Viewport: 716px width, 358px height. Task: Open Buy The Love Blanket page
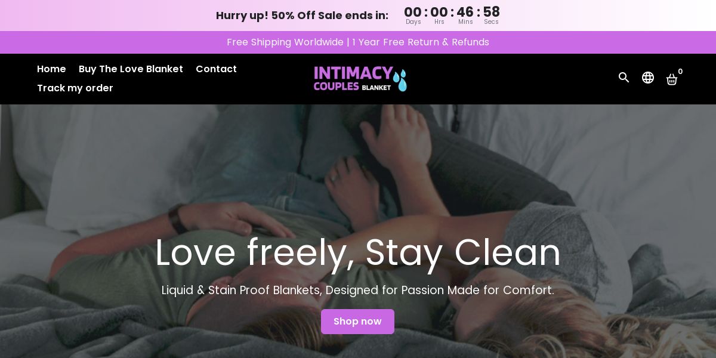[131, 69]
